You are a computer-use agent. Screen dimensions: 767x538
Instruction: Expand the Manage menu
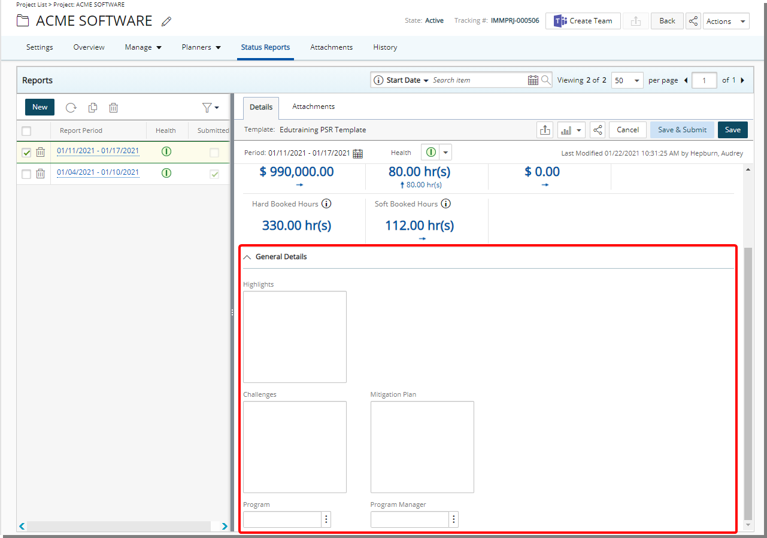(x=143, y=47)
